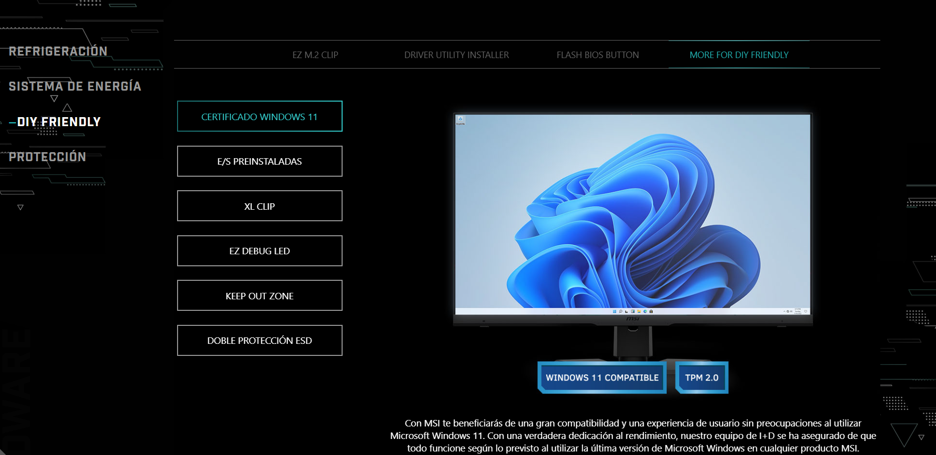Click the small down arrow below PROTECCIÓN

[21, 207]
